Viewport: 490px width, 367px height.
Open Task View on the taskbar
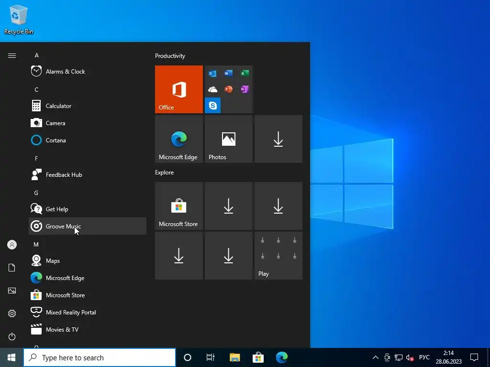(x=211, y=357)
